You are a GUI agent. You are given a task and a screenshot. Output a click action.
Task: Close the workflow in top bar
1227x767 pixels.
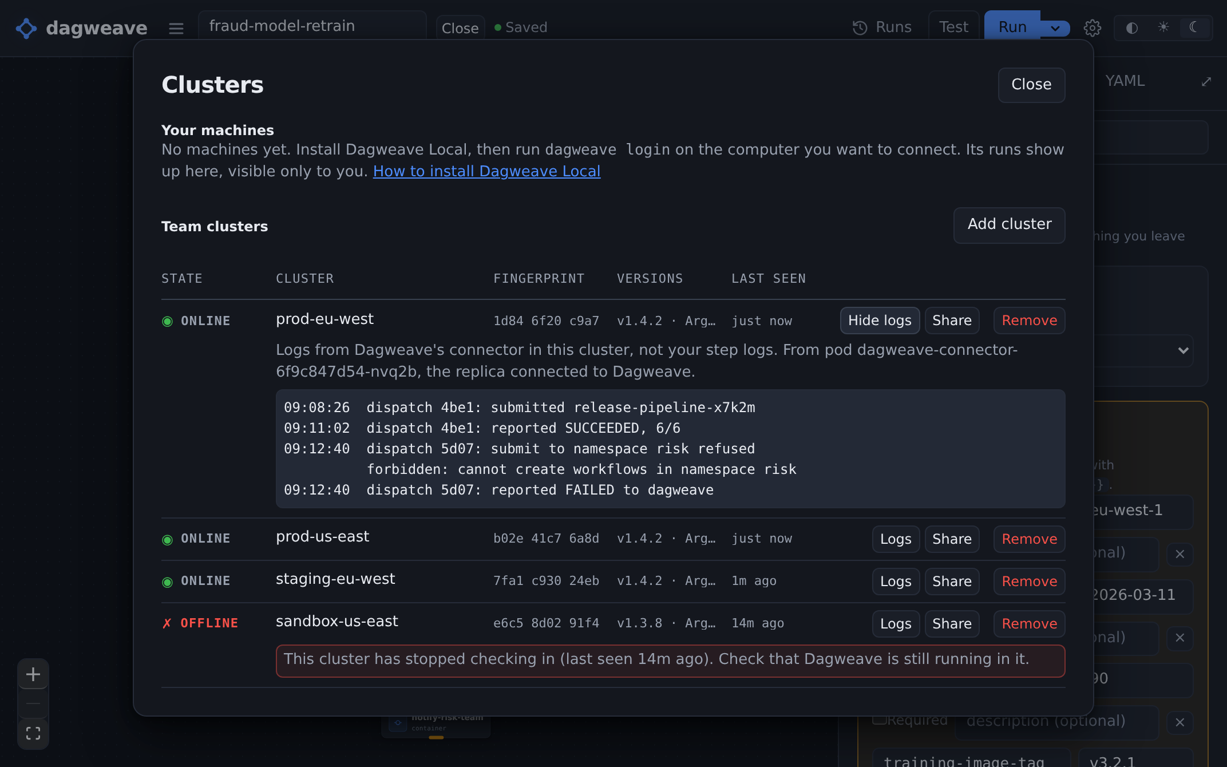460,28
